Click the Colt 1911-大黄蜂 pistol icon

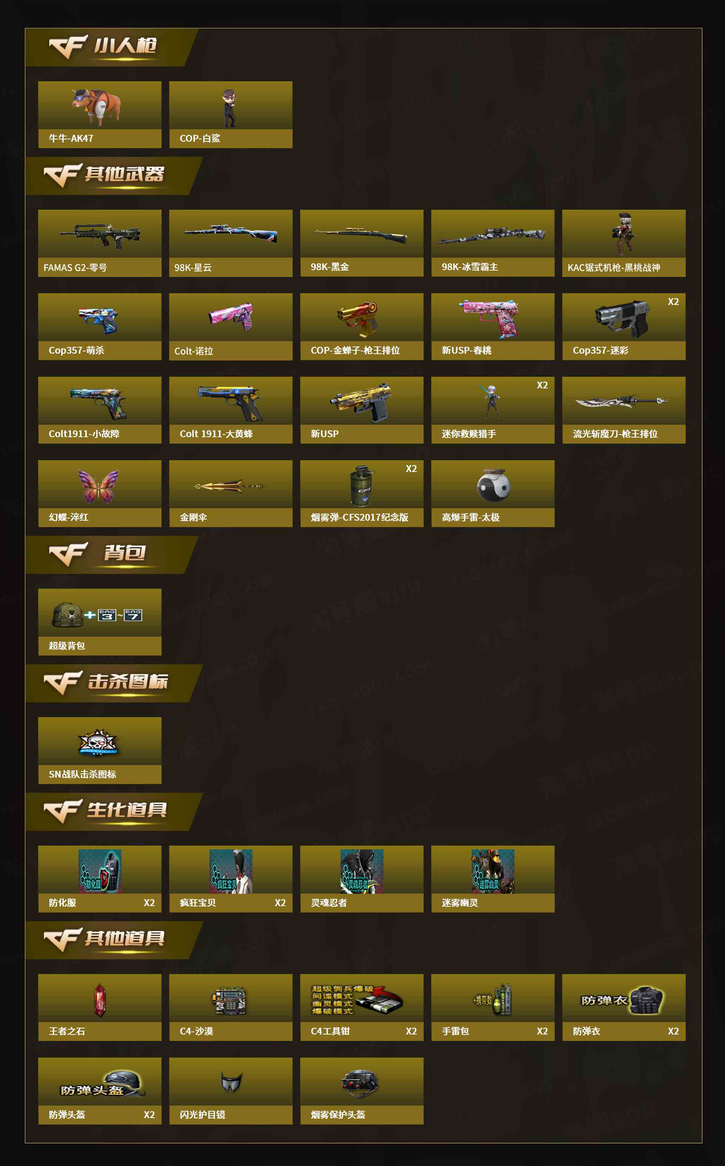pyautogui.click(x=231, y=402)
